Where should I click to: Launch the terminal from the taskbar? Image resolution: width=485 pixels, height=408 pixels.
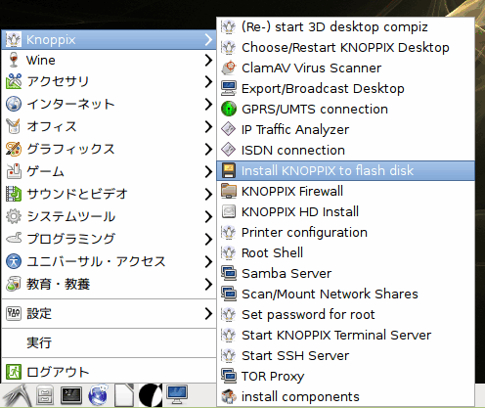pyautogui.click(x=71, y=395)
